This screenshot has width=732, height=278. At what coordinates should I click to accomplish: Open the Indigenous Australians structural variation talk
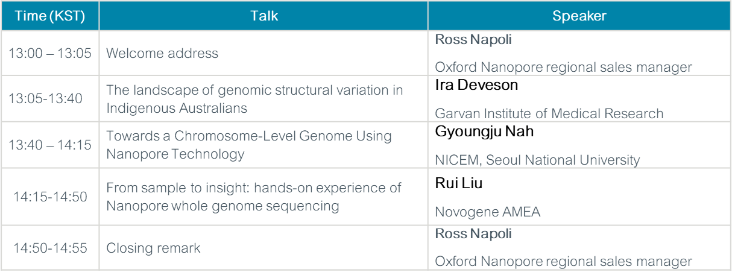pos(254,99)
